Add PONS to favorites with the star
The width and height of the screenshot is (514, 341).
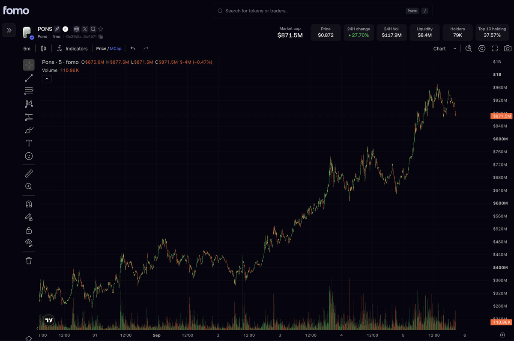click(101, 29)
